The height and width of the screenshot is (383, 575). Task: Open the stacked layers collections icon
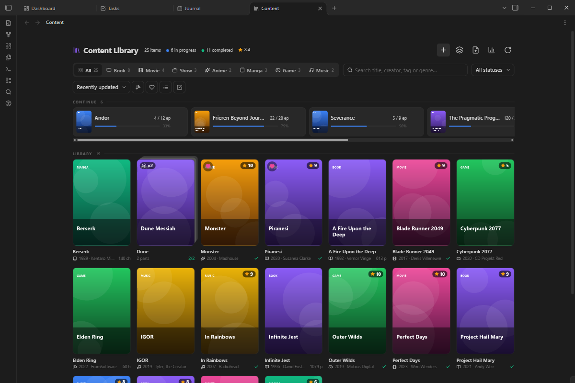460,50
